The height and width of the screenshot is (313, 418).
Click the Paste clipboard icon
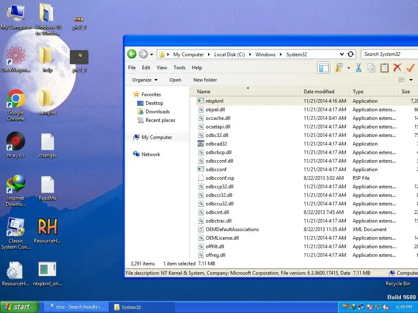tap(384, 68)
